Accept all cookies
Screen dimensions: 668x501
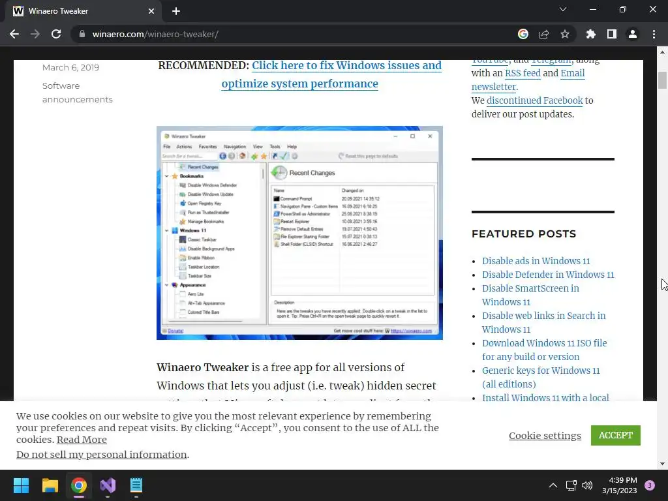[615, 435]
